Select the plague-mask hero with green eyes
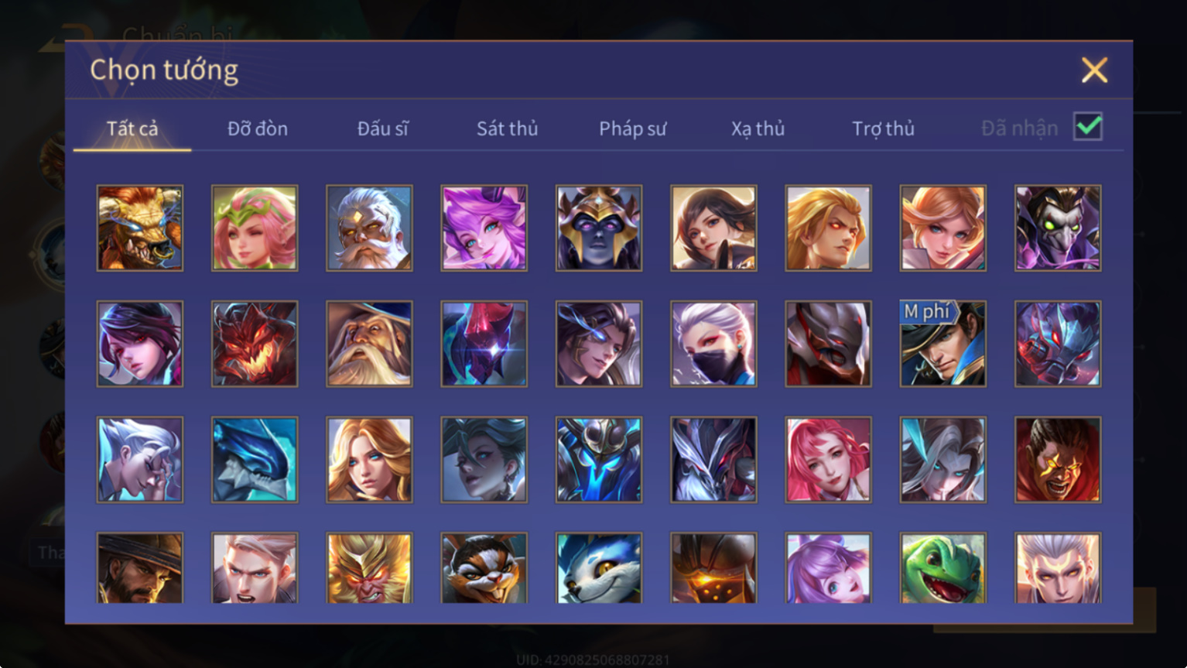The width and height of the screenshot is (1187, 668). (x=1058, y=228)
